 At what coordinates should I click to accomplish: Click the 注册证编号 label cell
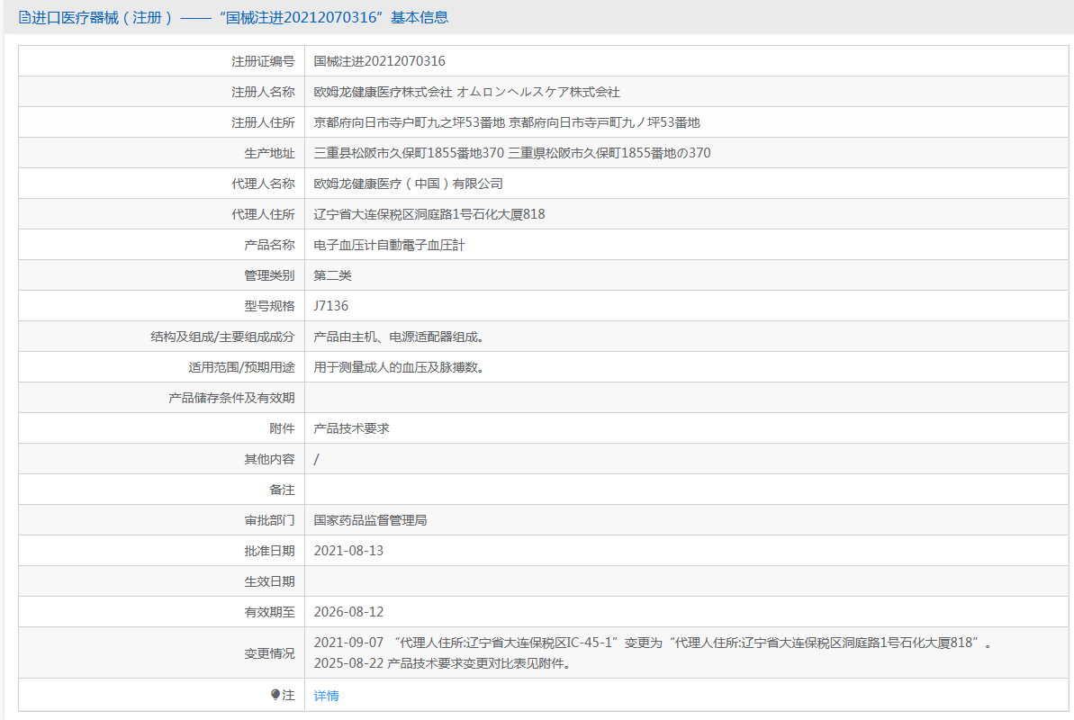[162, 61]
